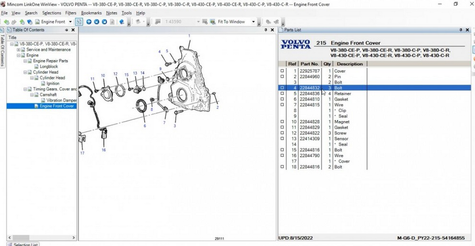Tick the checkbox for Ref 5 Retainer
Screen dimensions: 475x246
click(x=282, y=93)
